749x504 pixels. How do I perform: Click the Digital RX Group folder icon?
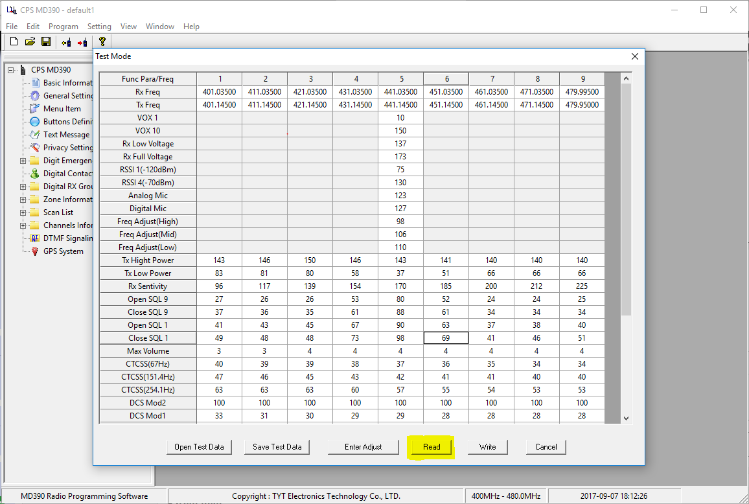[x=34, y=187]
